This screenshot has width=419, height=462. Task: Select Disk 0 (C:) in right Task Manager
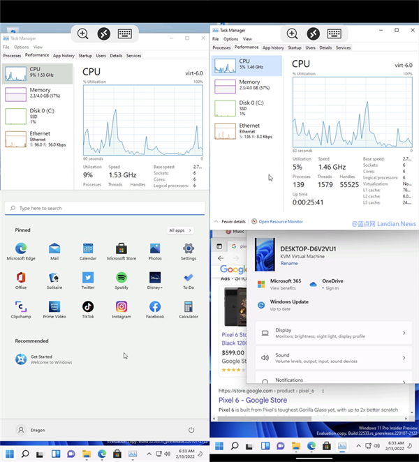click(247, 108)
